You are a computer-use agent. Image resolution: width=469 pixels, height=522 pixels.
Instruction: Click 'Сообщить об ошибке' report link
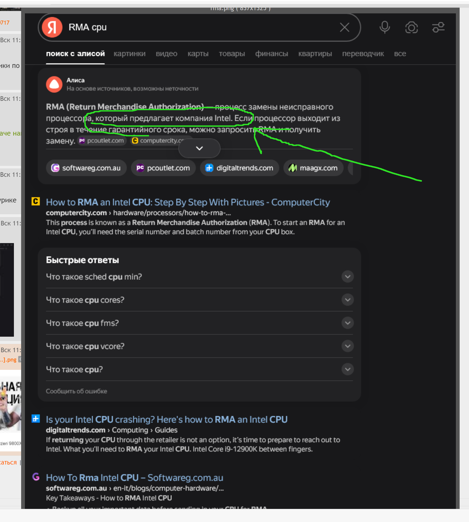coord(77,391)
